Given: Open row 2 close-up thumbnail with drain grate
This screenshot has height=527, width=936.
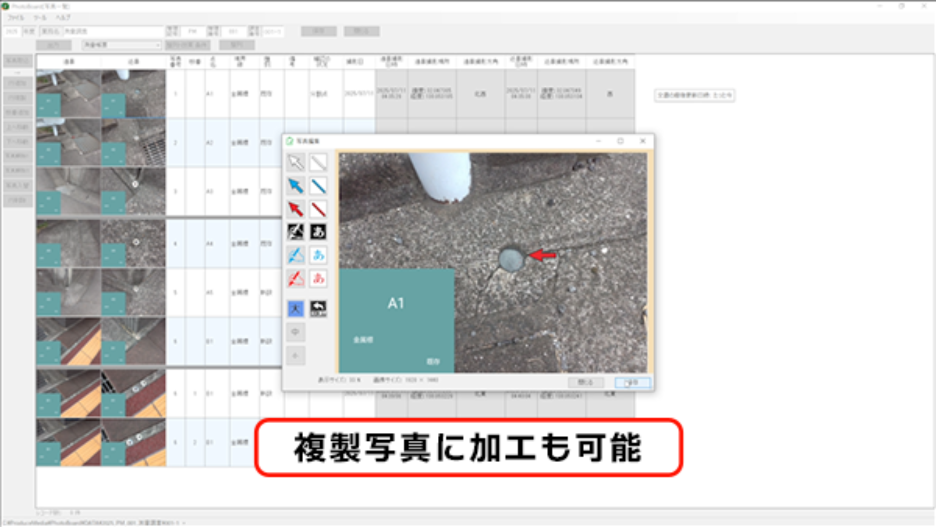Looking at the screenshot, I should tap(133, 142).
